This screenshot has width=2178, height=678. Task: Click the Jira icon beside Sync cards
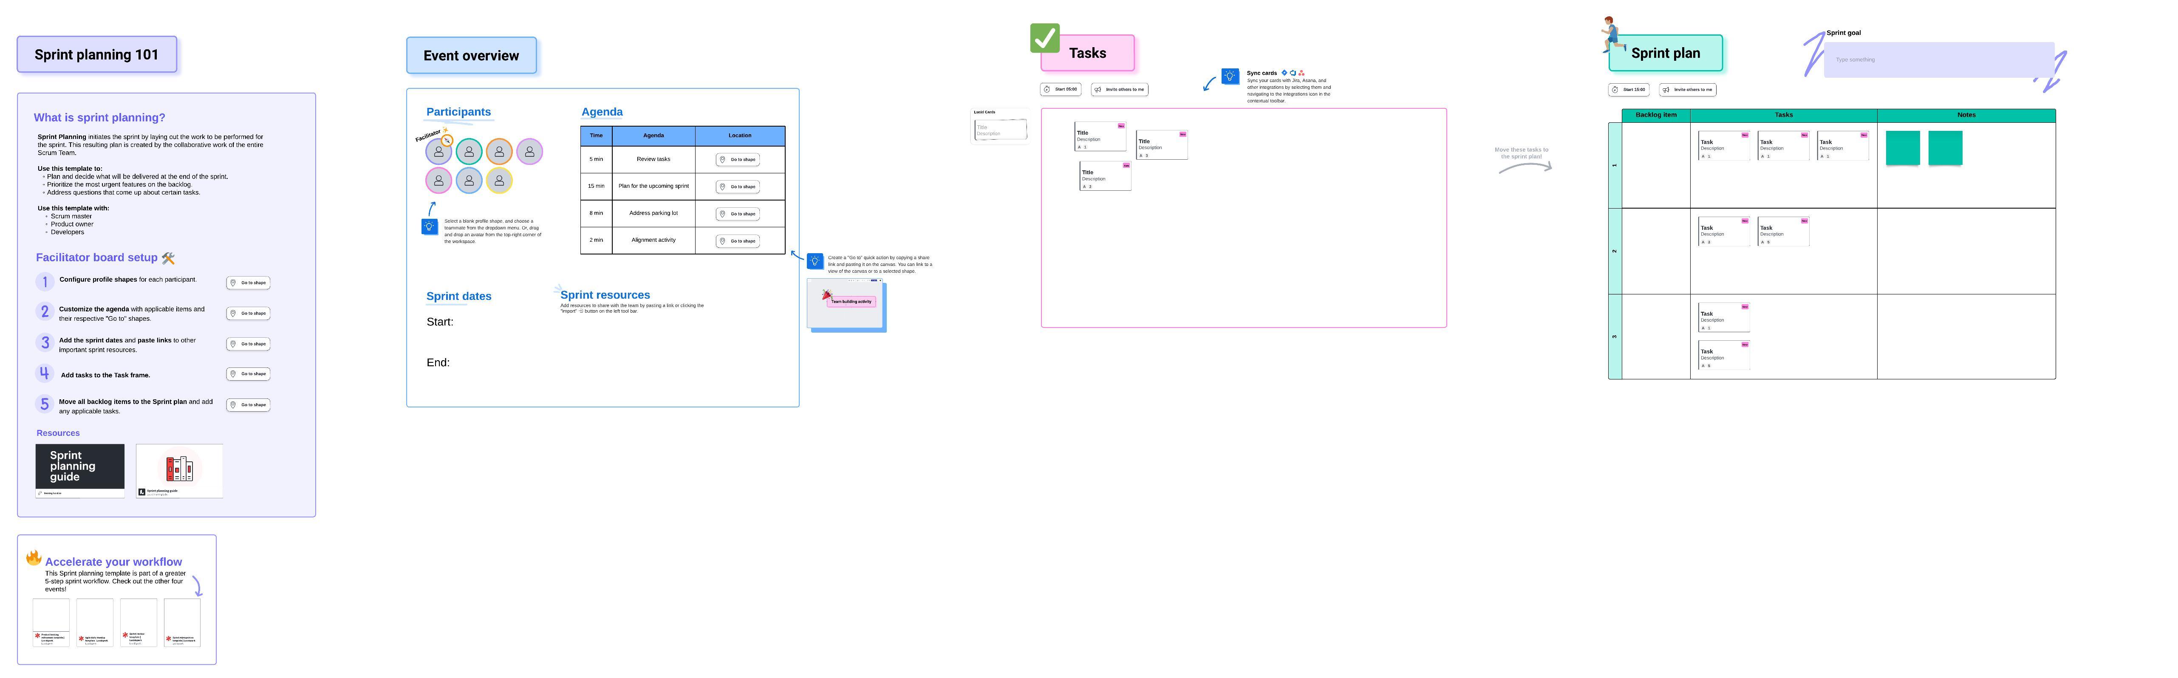click(1284, 73)
